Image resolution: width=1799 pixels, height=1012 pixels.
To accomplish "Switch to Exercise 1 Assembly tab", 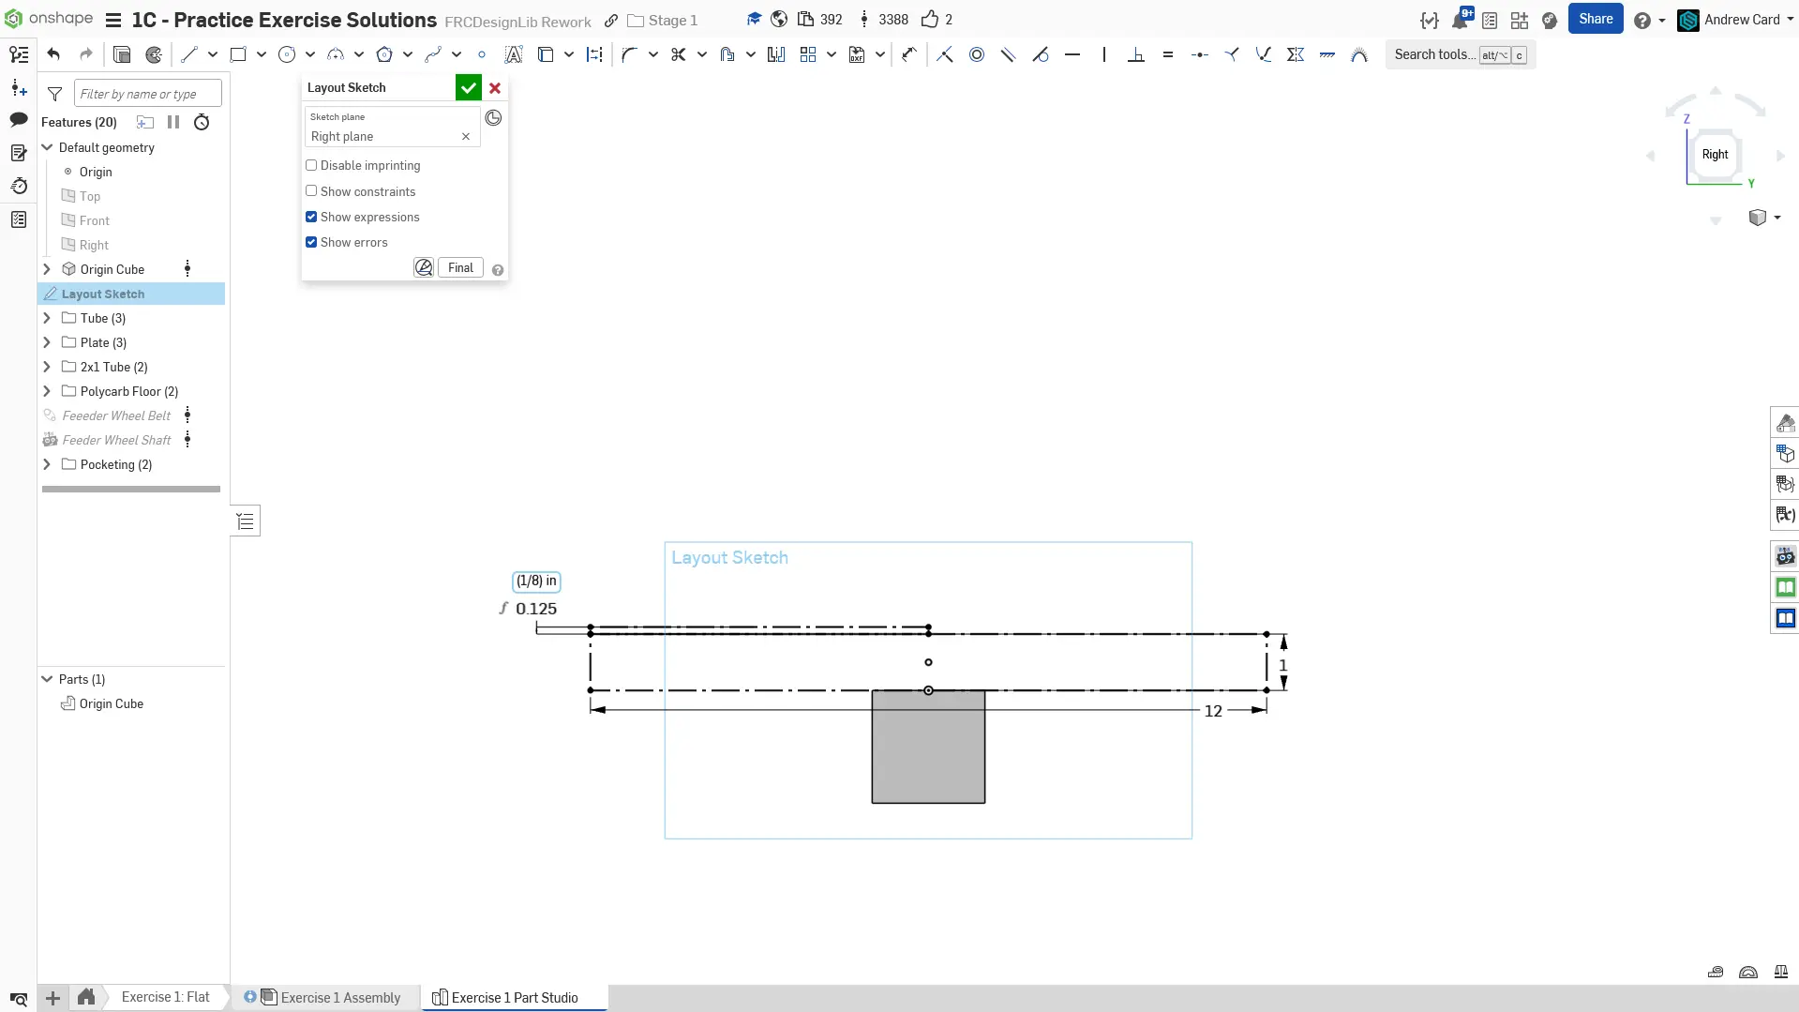I will tap(340, 997).
